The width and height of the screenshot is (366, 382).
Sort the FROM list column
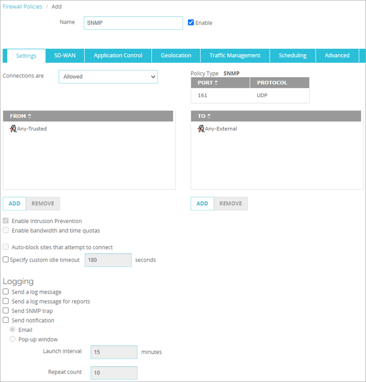tap(21, 116)
